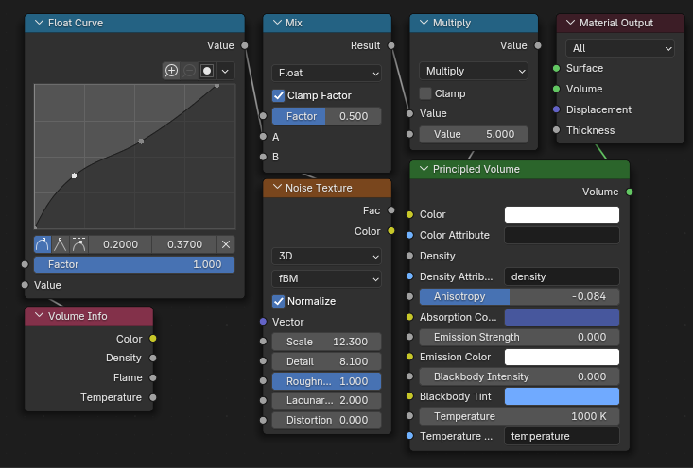693x468 pixels.
Task: Set curve handle type to Auto Clamped
Action: click(79, 244)
